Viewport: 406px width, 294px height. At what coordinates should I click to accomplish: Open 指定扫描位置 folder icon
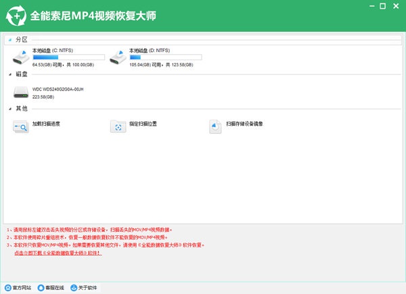click(x=118, y=126)
